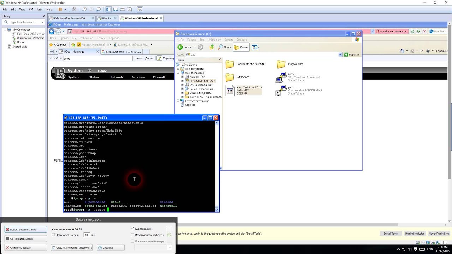Screen dimensions: 452x254
Task: Show the thumbnail bar icon in VMware toolbar
Action: click(115, 10)
